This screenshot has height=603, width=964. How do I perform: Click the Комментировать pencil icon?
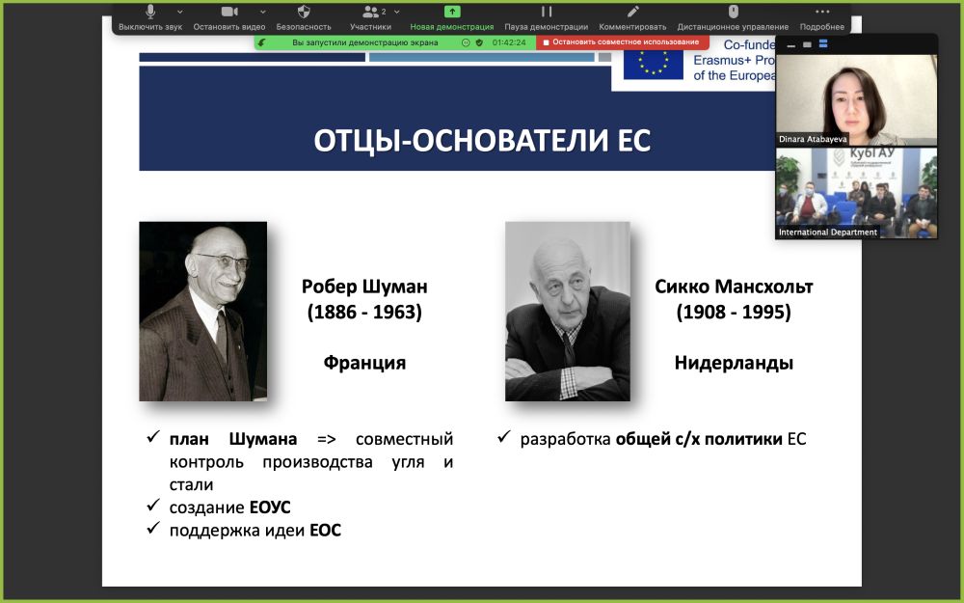(632, 13)
